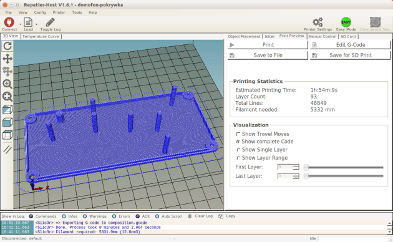
Task: Open the File menu
Action: point(9,12)
